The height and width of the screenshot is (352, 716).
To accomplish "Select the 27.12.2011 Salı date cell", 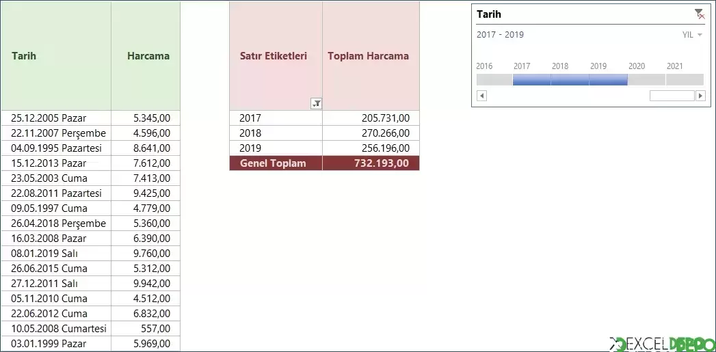I will pyautogui.click(x=55, y=284).
